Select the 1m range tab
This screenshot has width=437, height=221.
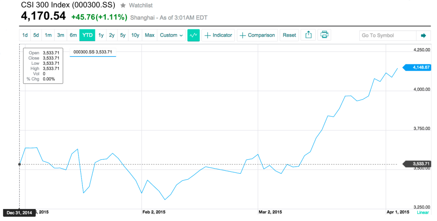coord(48,35)
